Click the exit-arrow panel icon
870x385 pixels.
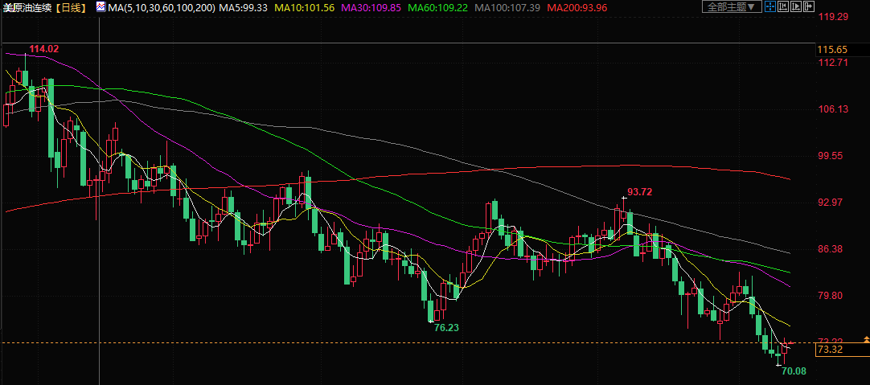coord(809,7)
